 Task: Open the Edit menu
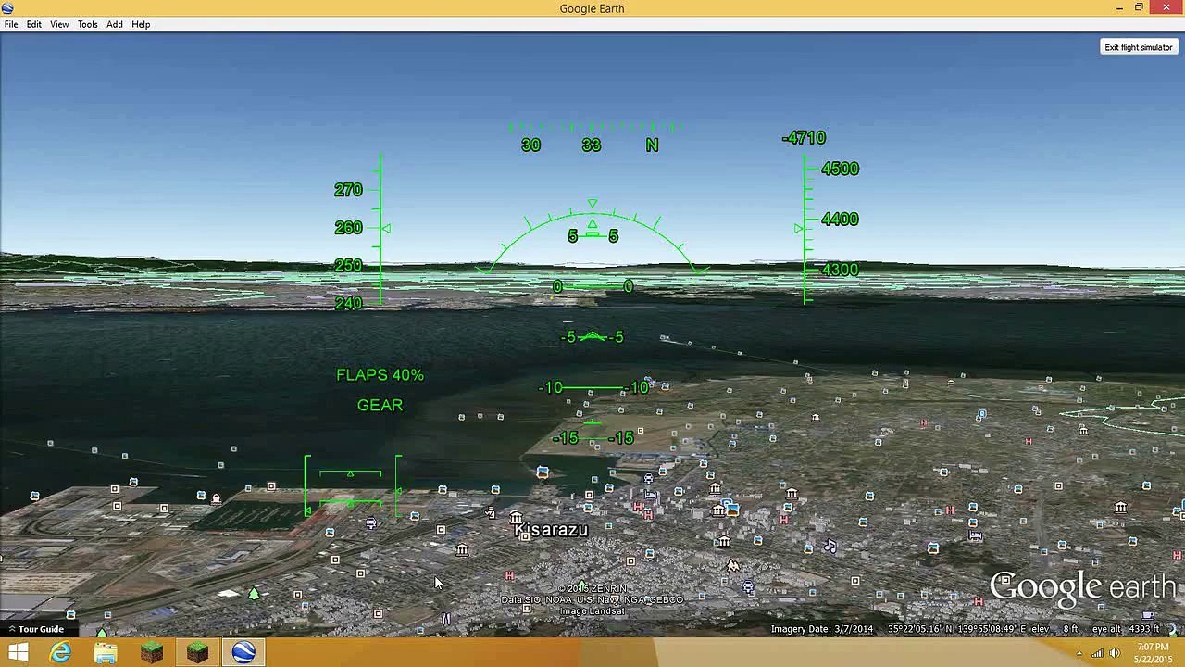pyautogui.click(x=33, y=24)
